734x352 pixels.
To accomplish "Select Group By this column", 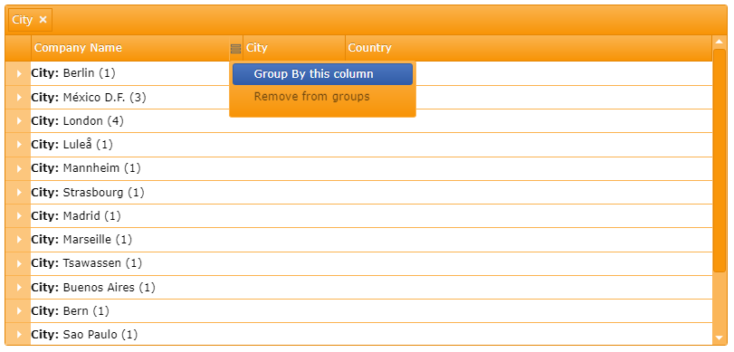I will [x=322, y=74].
